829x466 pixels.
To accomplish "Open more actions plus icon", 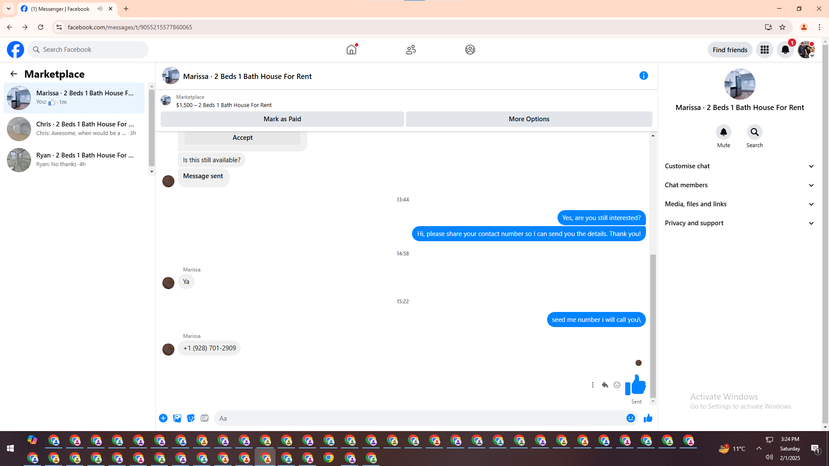I will [x=163, y=418].
